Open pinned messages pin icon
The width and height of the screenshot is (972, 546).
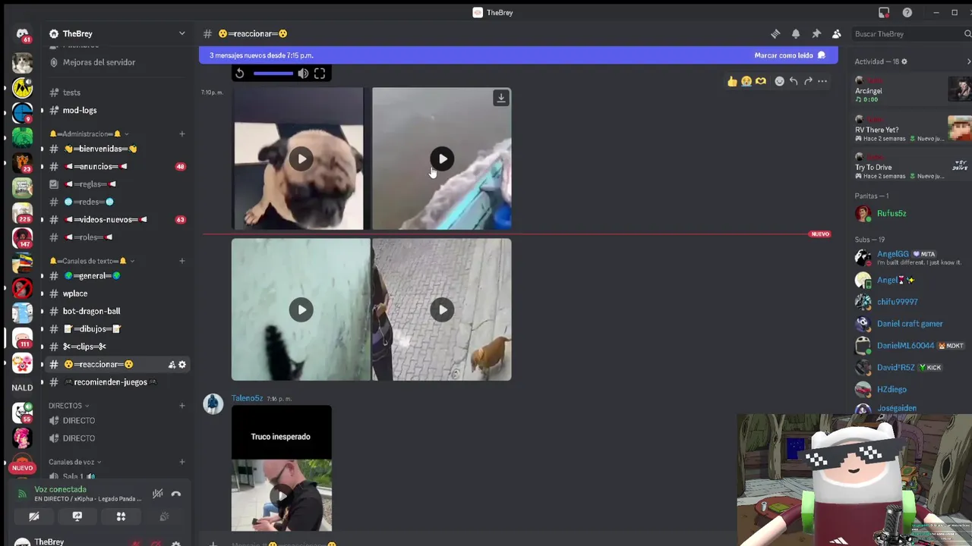(816, 34)
